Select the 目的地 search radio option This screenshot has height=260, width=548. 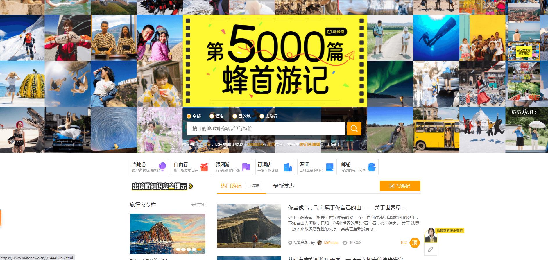pyautogui.click(x=235, y=116)
